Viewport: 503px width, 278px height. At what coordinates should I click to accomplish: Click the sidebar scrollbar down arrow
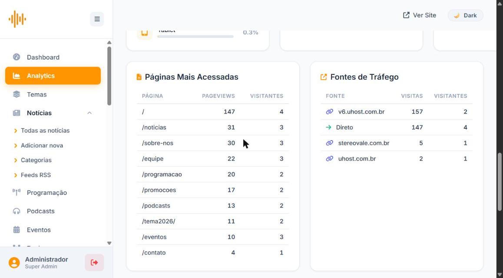click(x=109, y=243)
